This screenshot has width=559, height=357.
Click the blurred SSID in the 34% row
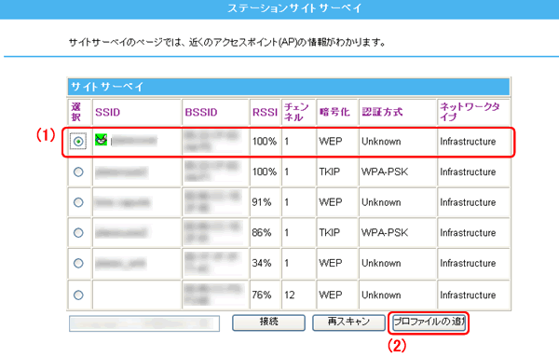[x=120, y=264]
